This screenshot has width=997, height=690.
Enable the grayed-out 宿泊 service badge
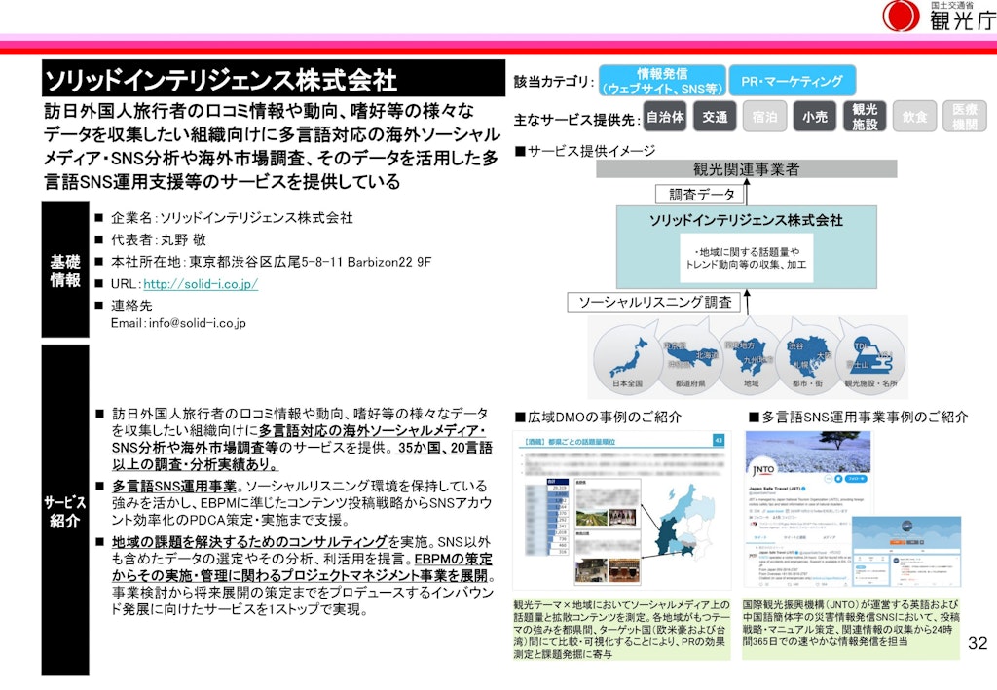[764, 116]
